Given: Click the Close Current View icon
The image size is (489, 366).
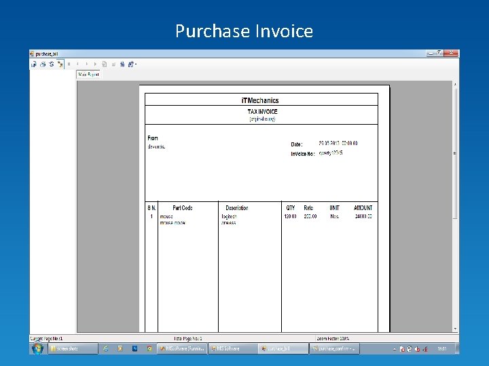Looking at the screenshot, I should coord(113,64).
